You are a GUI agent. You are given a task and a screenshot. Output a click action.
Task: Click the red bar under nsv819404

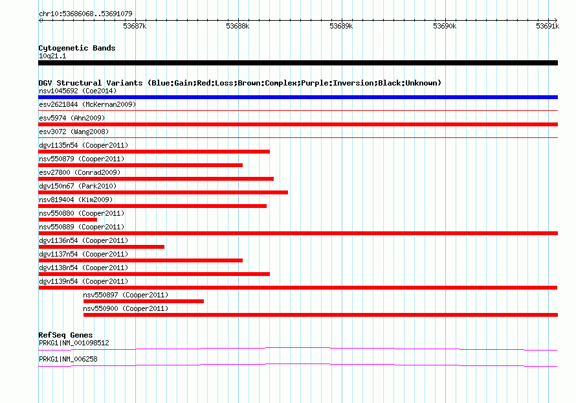(x=153, y=206)
